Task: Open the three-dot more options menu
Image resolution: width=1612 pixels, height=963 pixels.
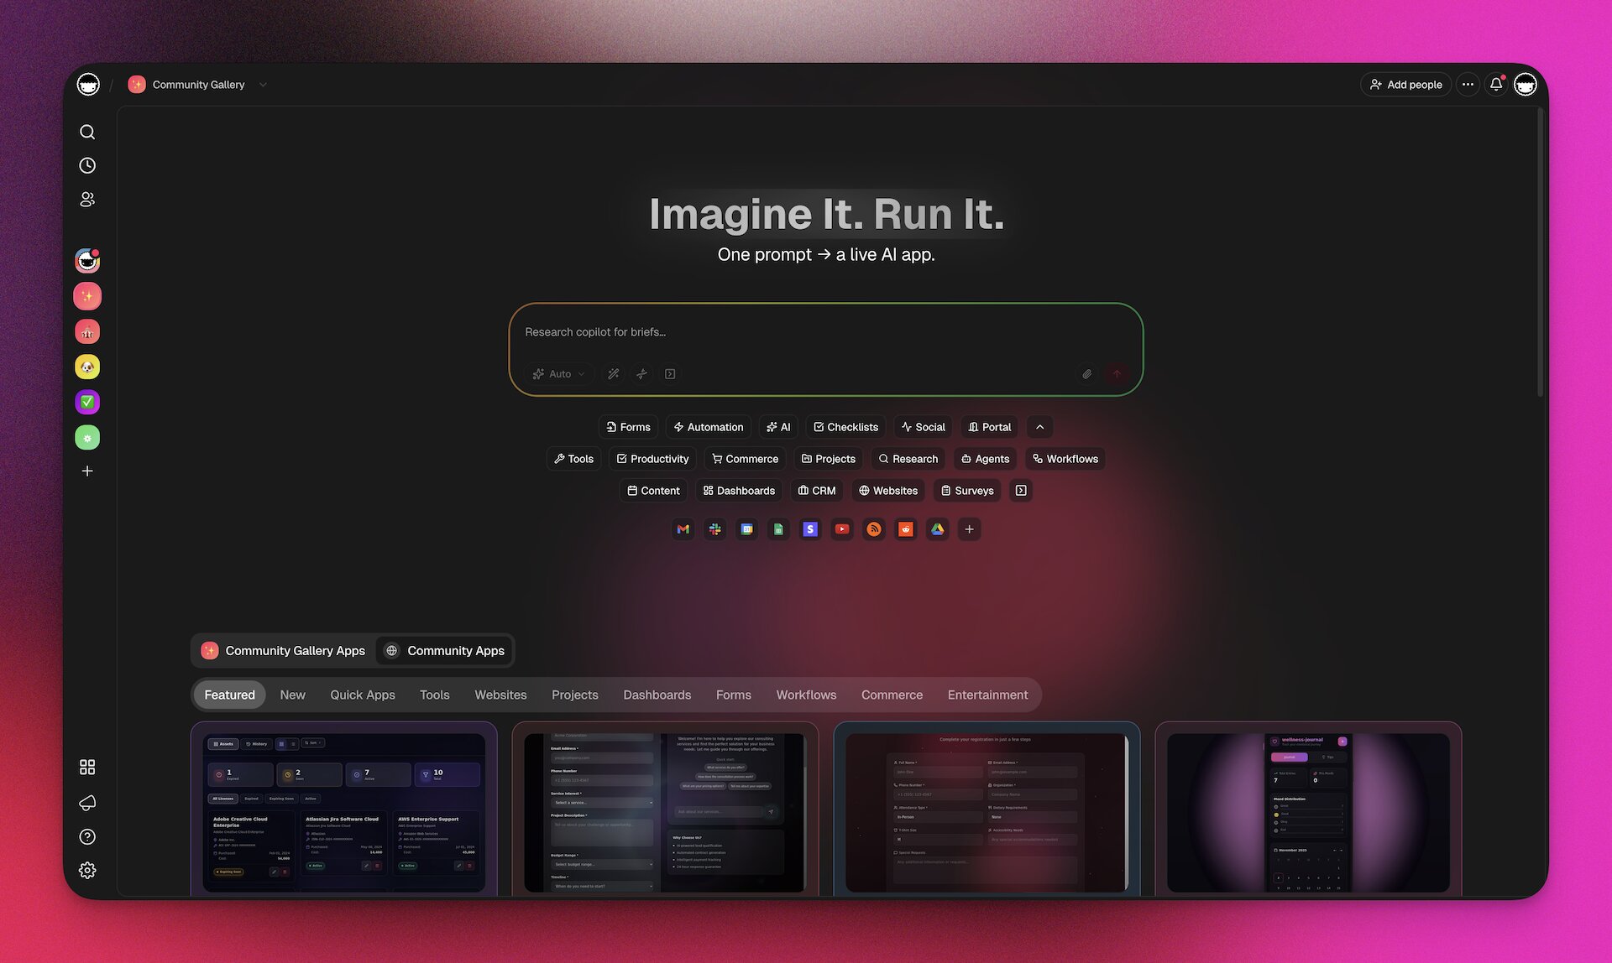Action: [x=1468, y=84]
